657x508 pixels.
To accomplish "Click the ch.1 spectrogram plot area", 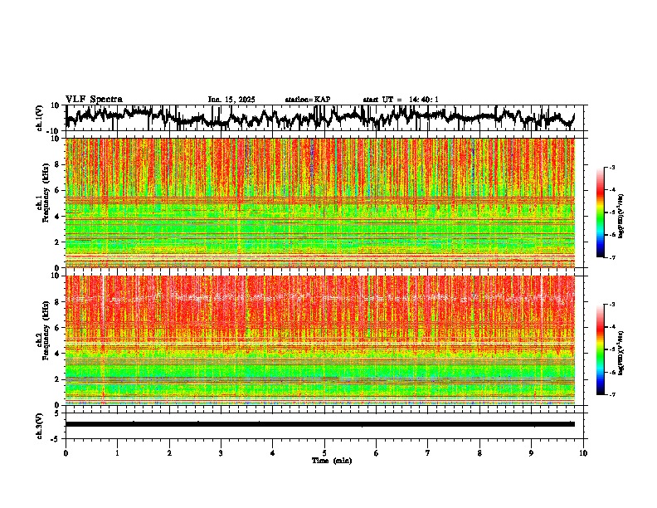I will tap(320, 203).
